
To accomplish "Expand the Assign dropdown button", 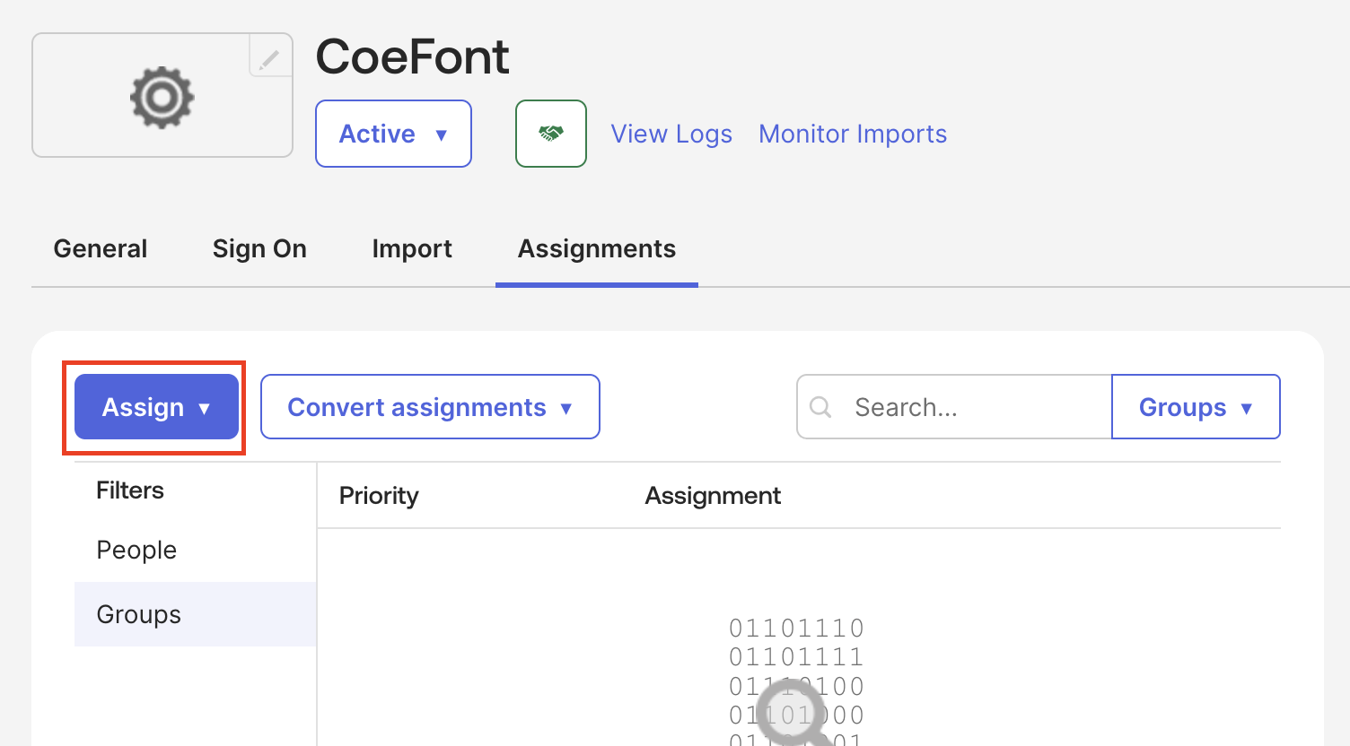I will (156, 407).
